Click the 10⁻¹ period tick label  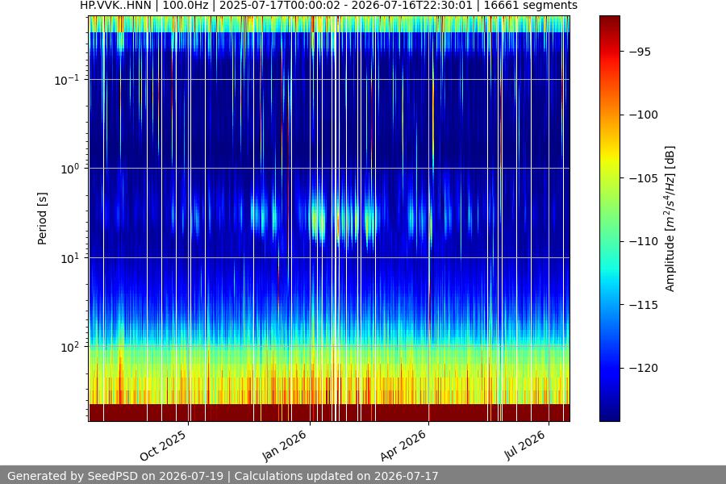click(x=67, y=80)
